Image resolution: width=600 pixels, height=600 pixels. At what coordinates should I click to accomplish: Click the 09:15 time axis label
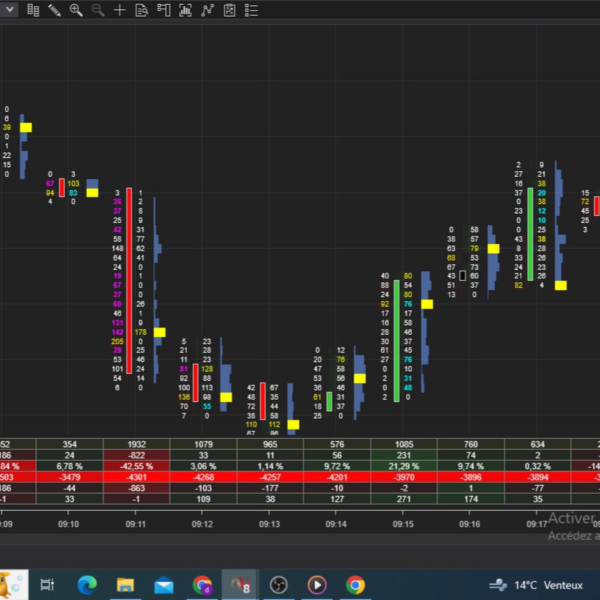pyautogui.click(x=403, y=524)
